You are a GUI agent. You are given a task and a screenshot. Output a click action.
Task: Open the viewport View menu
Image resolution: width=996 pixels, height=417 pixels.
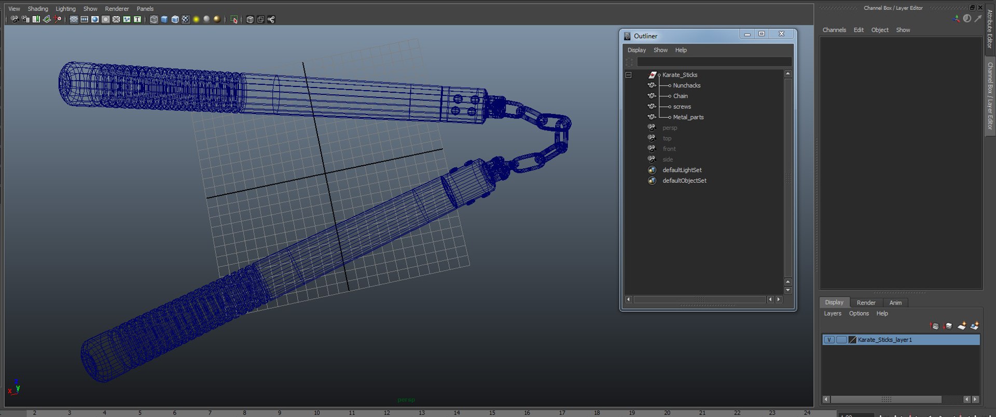pos(14,9)
